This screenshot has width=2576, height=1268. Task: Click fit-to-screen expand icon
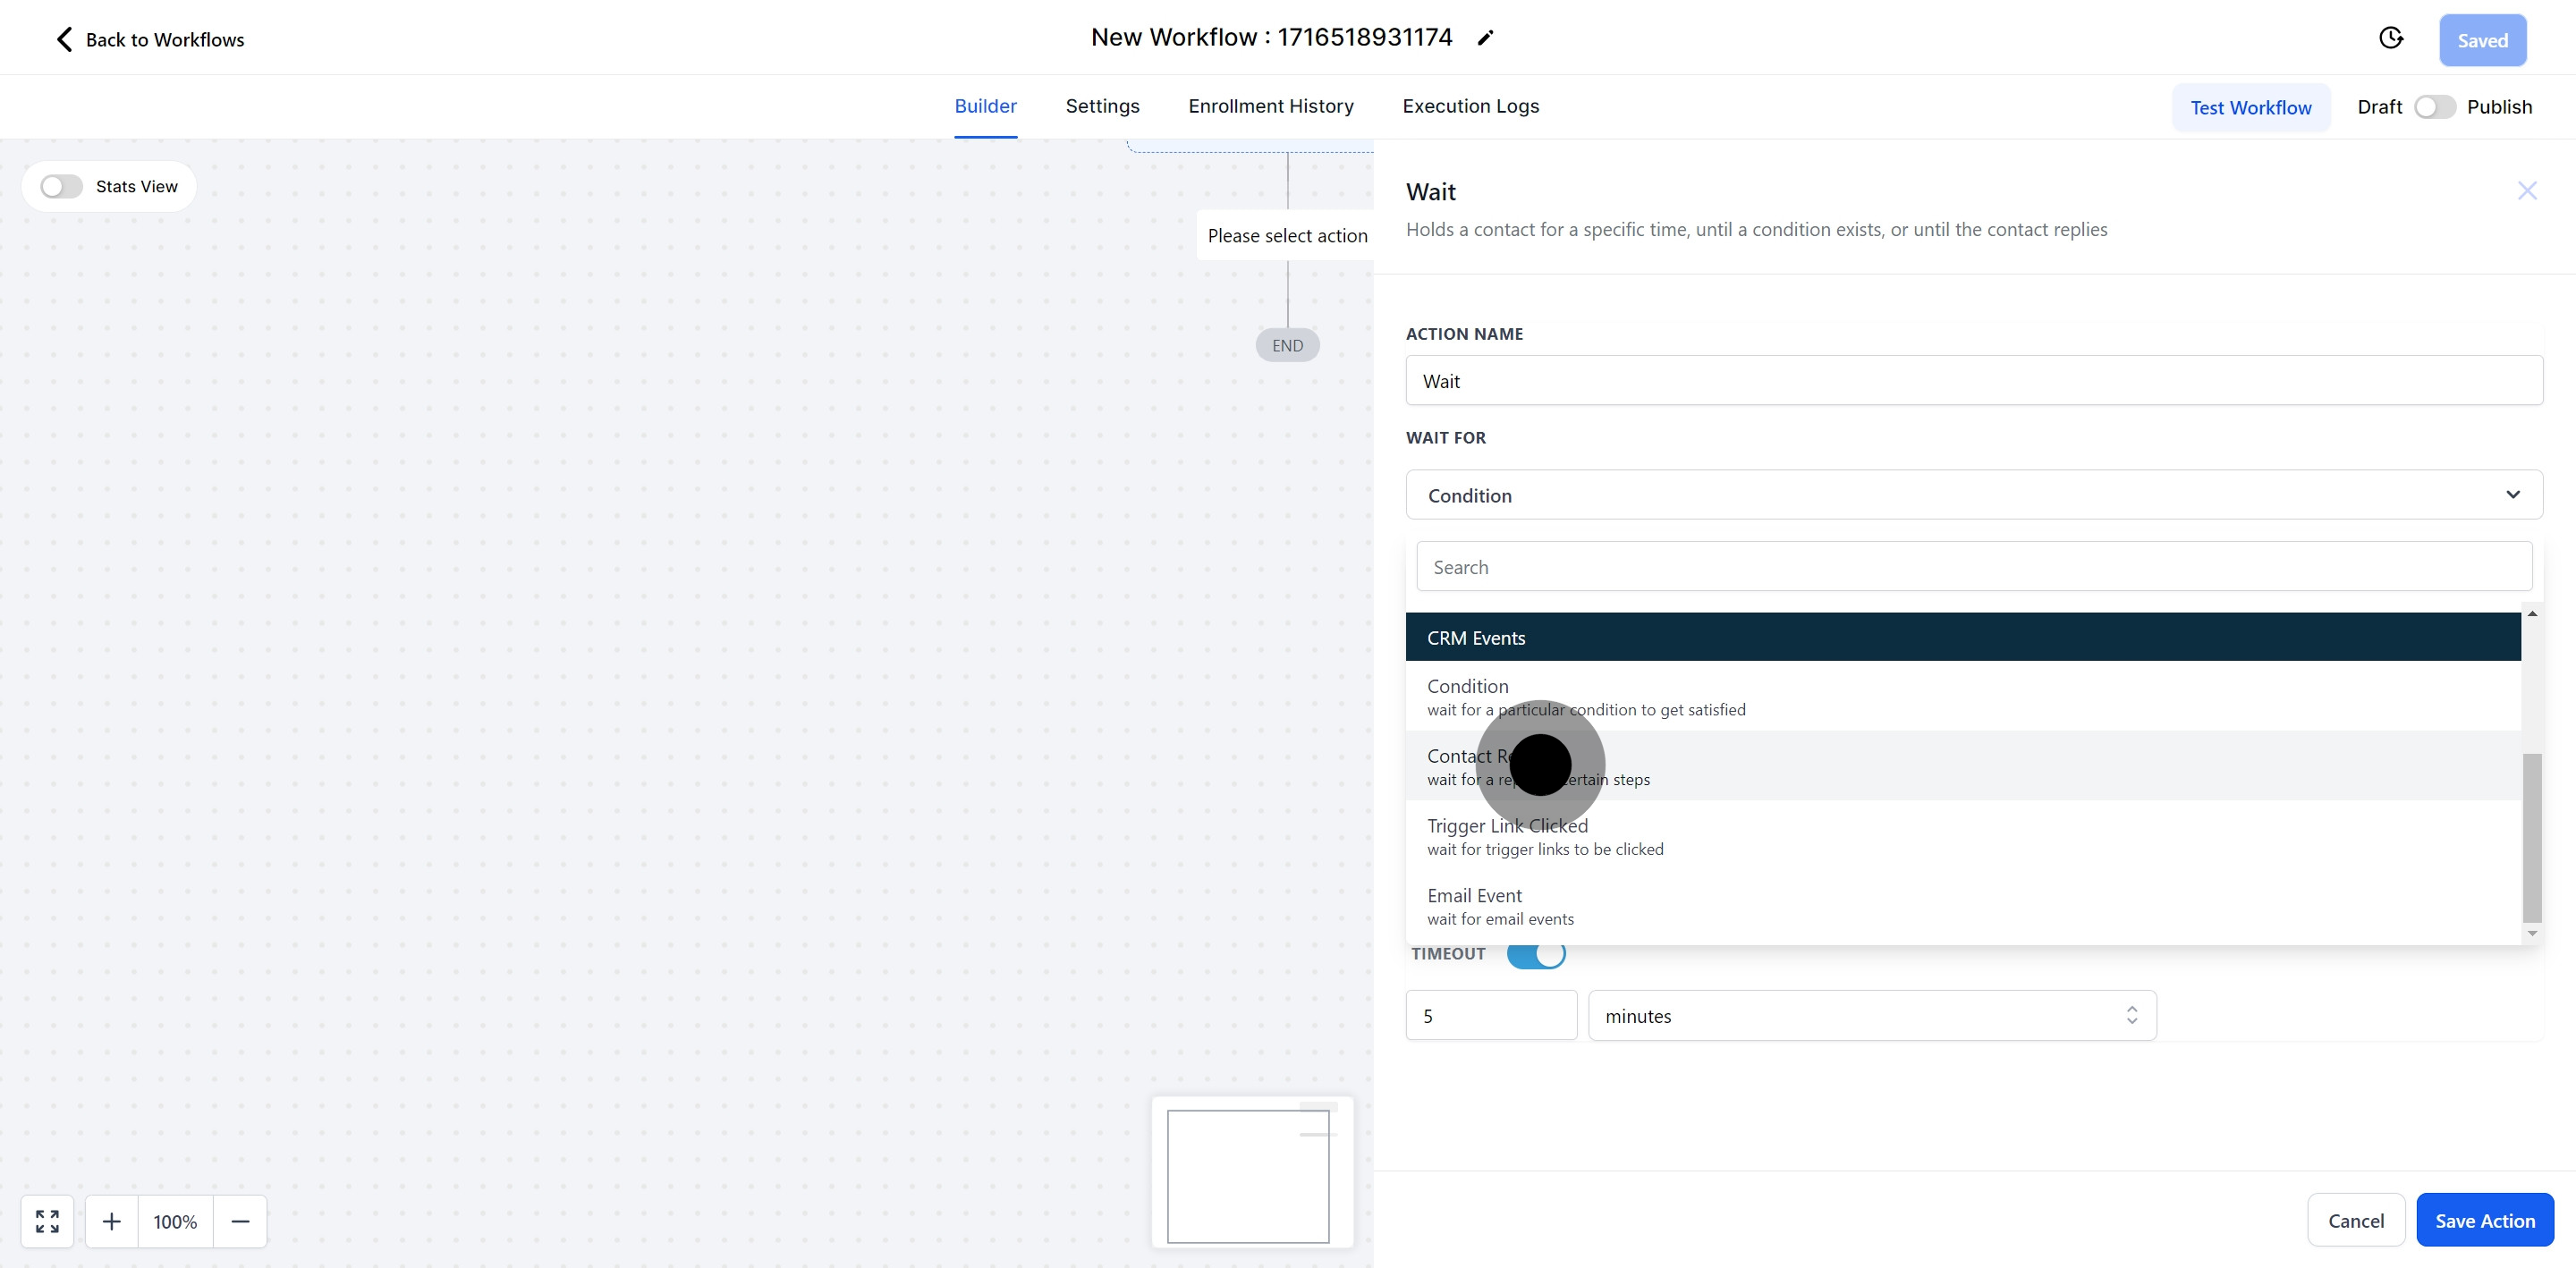tap(47, 1221)
